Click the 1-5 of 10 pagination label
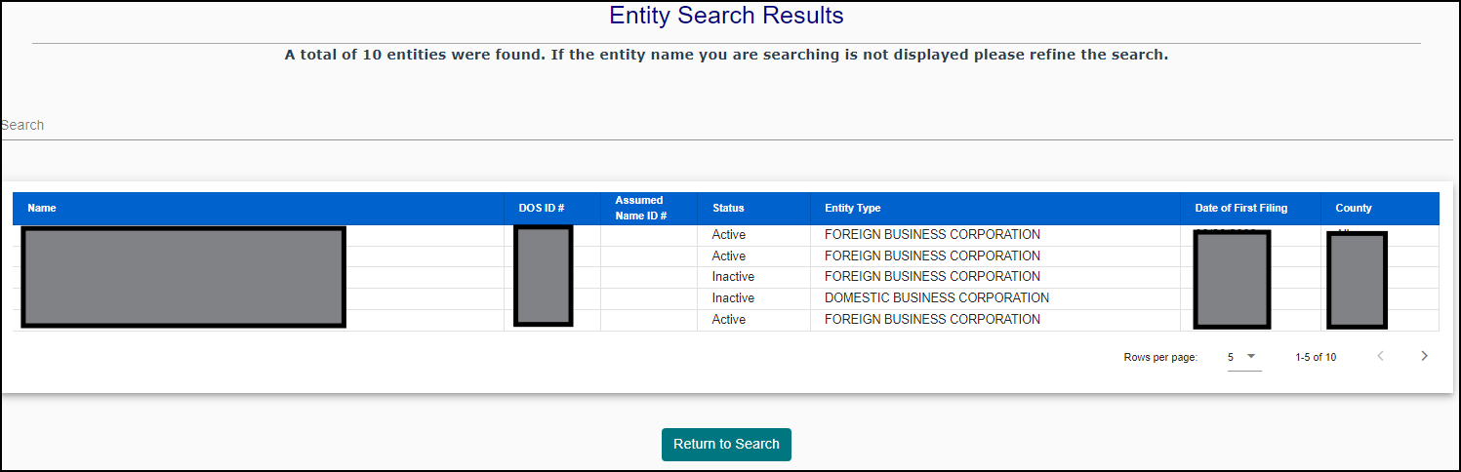The height and width of the screenshot is (472, 1461). pyautogui.click(x=1316, y=357)
